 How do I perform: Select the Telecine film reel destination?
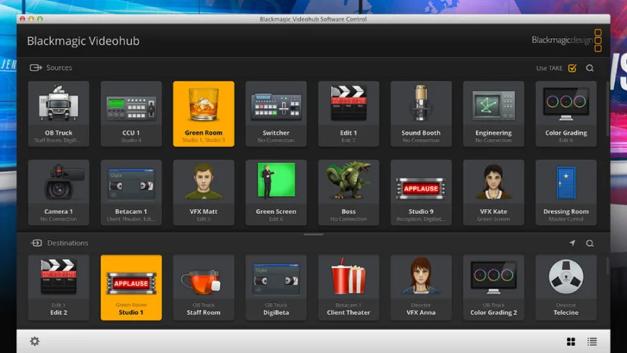tap(566, 287)
